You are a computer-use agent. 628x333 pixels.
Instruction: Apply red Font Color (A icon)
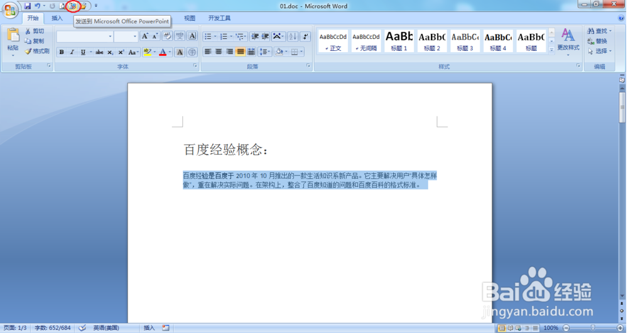tap(163, 52)
